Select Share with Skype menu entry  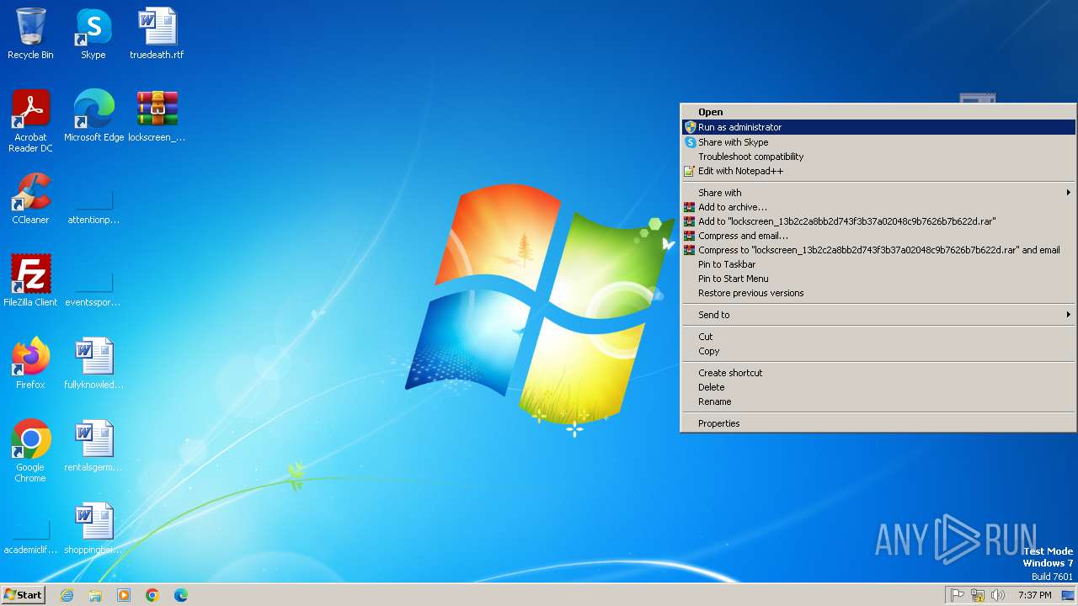[878, 142]
